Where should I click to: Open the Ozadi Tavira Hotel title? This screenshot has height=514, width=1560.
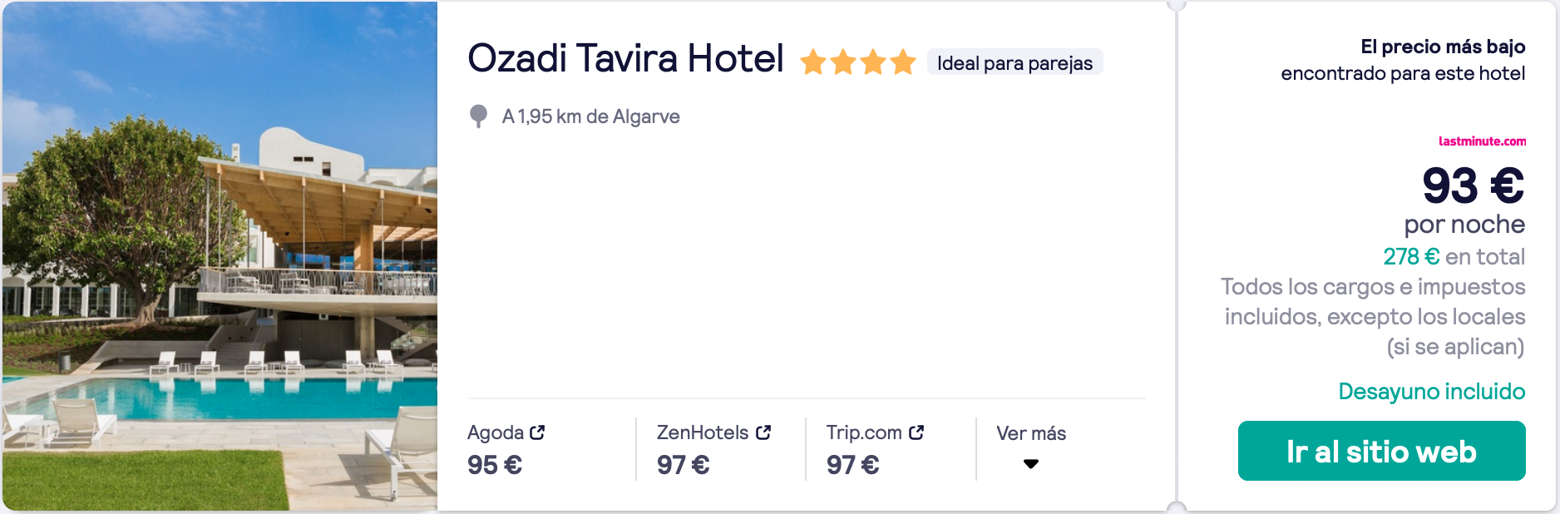tap(625, 59)
